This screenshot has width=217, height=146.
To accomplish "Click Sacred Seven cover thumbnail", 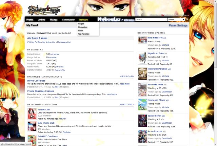I will click(142, 121).
